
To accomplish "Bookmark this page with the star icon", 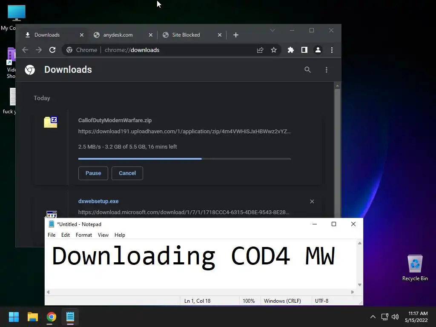I will pyautogui.click(x=274, y=50).
